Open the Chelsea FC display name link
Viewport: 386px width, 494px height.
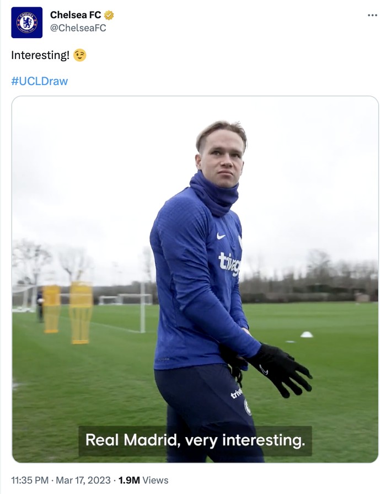76,15
